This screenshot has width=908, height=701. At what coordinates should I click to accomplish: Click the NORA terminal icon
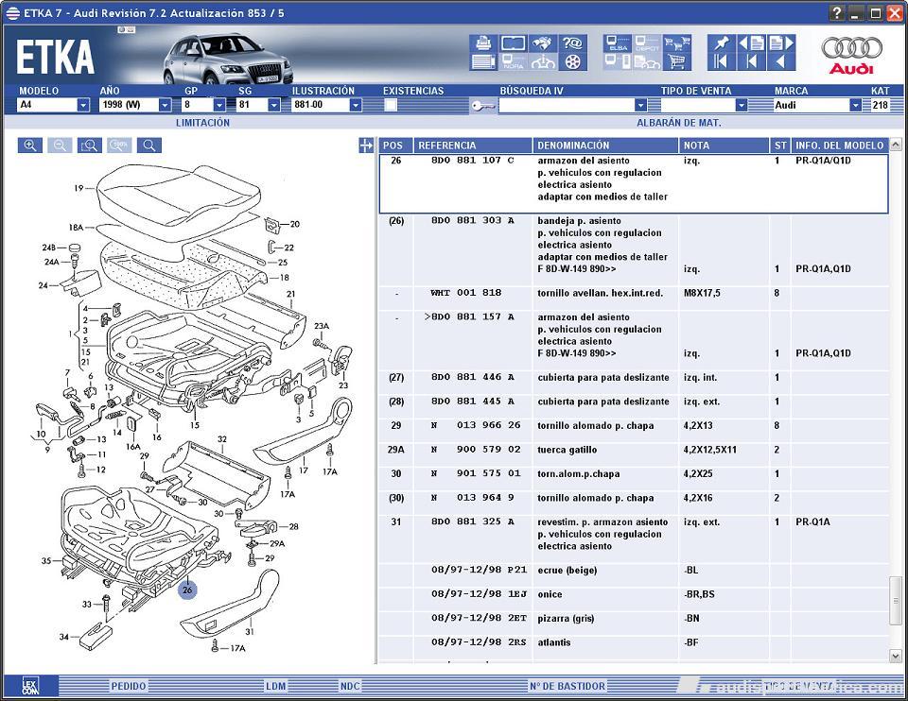click(513, 61)
